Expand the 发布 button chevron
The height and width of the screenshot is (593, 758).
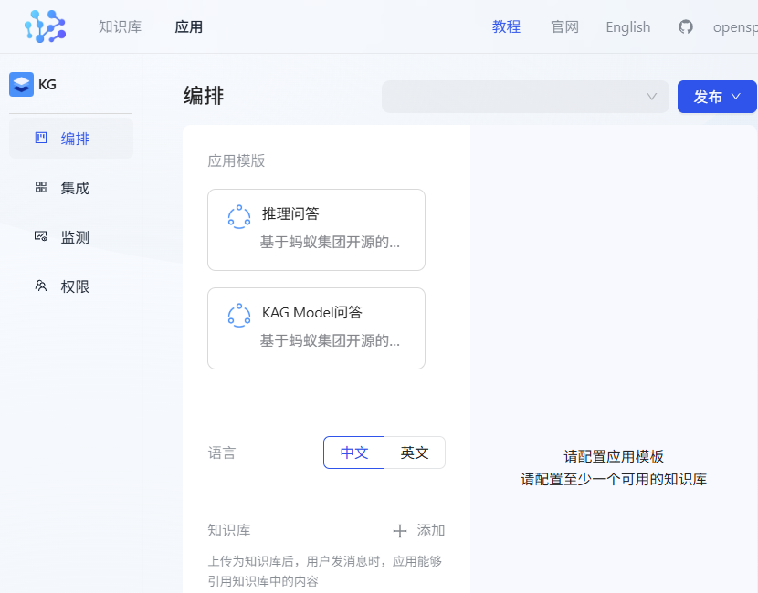736,97
